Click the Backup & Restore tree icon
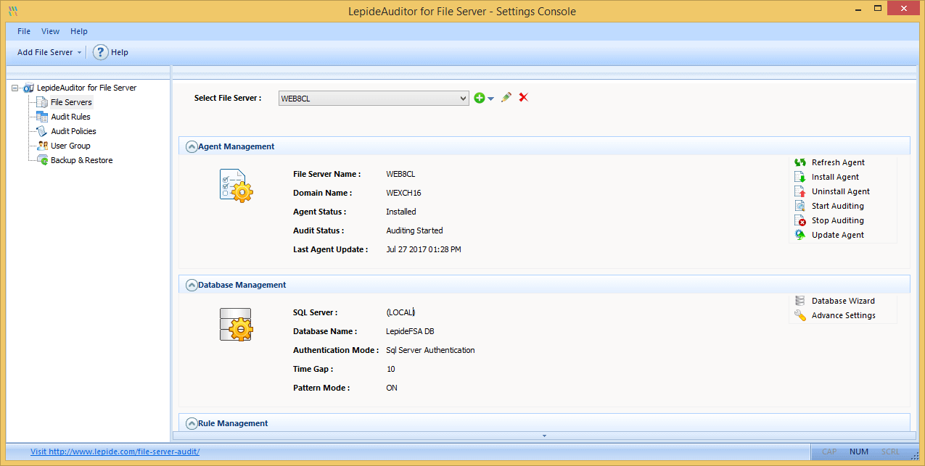Viewport: 925px width, 466px height. [x=42, y=160]
